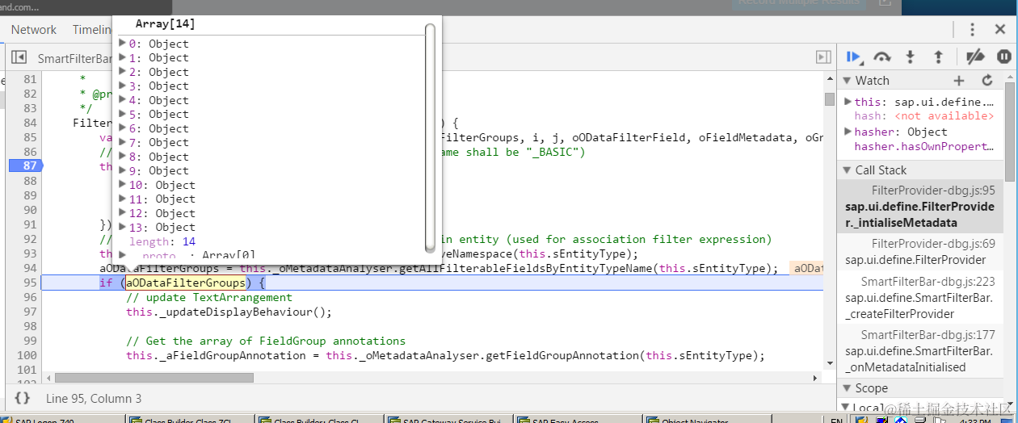
Task: Deactivate breakpoints toggle icon
Action: point(975,57)
